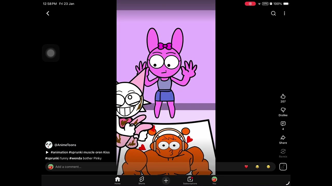Tap the back arrow
This screenshot has width=332, height=186.
(48, 13)
